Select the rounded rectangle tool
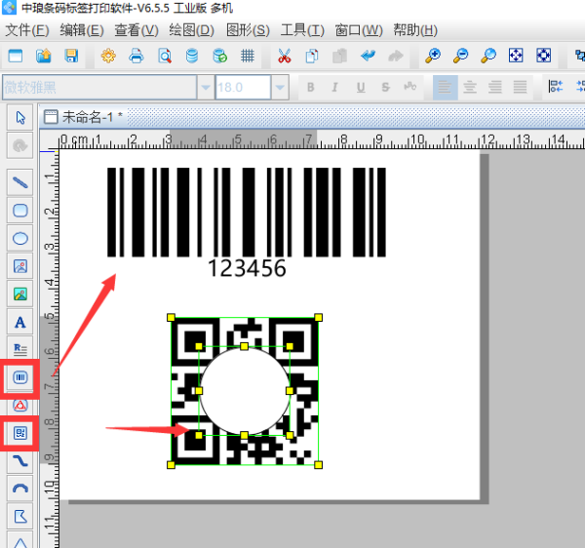This screenshot has height=548, width=585. [20, 211]
